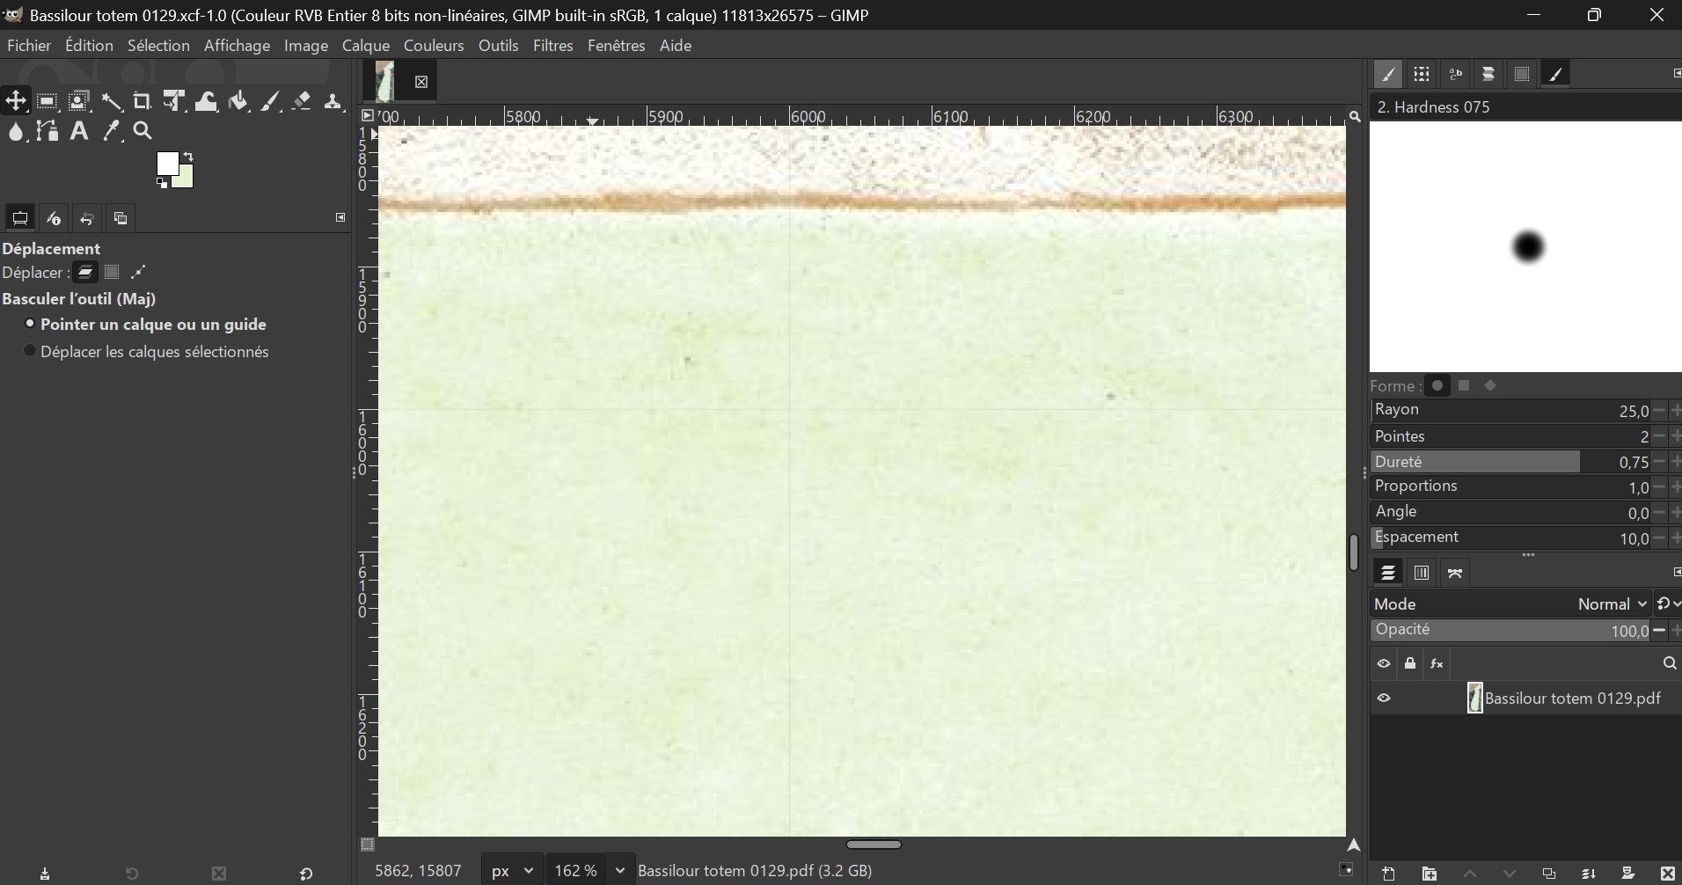This screenshot has width=1682, height=885.
Task: Switch to the Paths tab in layers dock
Action: (x=1455, y=574)
